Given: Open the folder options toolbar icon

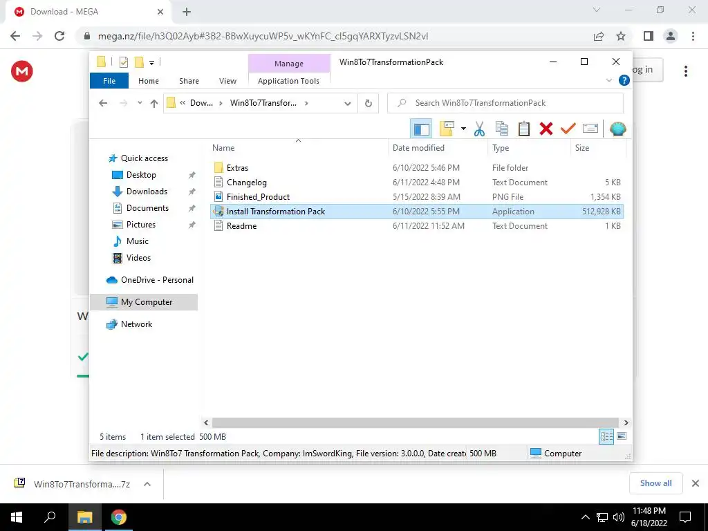Looking at the screenshot, I should pyautogui.click(x=447, y=129).
